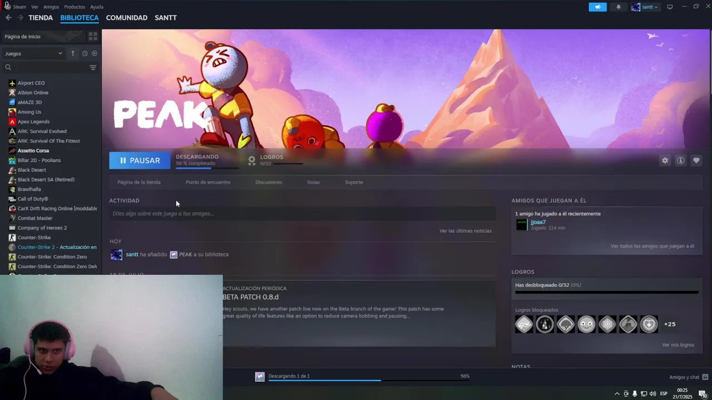Click the PEAK icon in downloads bar
This screenshot has height=400, width=712.
[260, 377]
